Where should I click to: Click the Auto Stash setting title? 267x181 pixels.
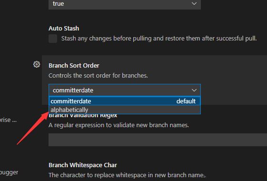(64, 28)
